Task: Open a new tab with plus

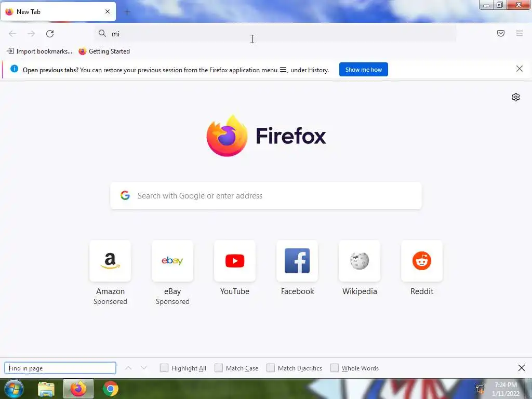Action: click(x=127, y=12)
